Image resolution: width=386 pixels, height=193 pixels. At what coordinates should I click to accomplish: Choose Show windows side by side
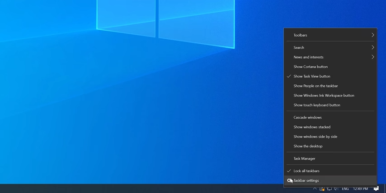[x=330, y=137]
